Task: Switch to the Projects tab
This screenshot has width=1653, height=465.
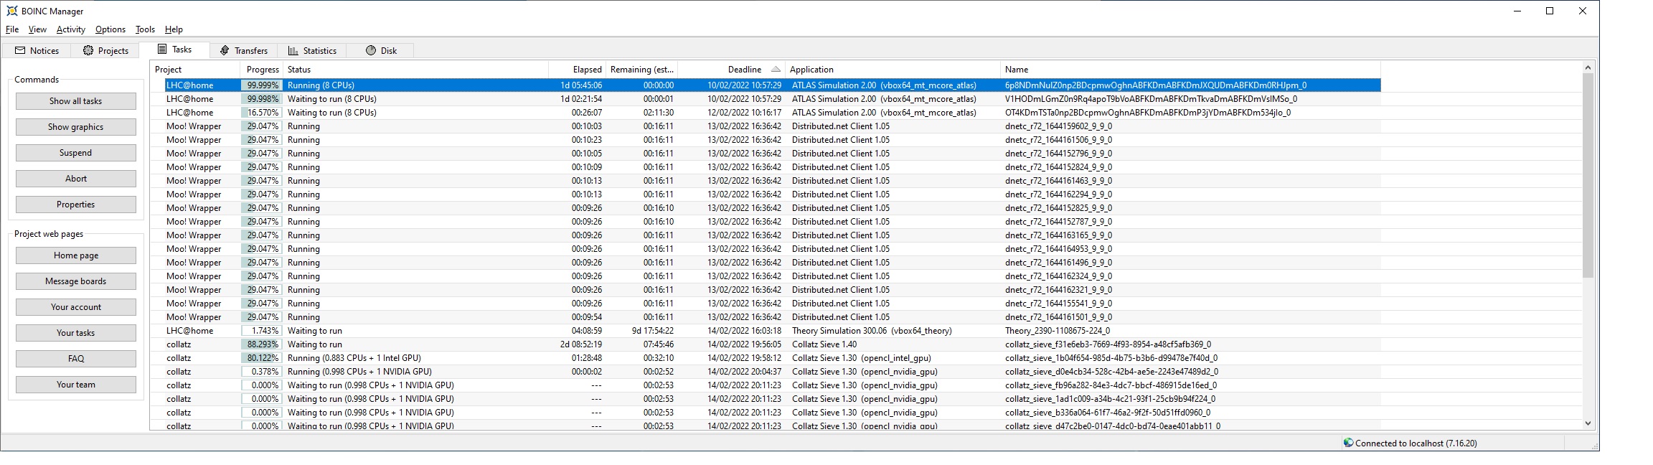Action: tap(105, 50)
